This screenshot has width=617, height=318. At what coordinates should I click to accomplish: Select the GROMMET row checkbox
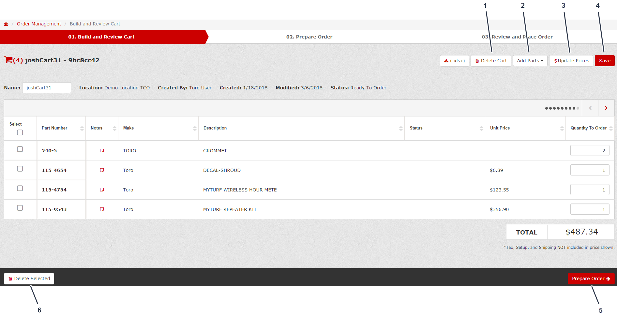click(x=20, y=149)
